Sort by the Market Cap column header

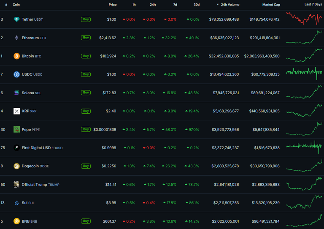(271, 5)
